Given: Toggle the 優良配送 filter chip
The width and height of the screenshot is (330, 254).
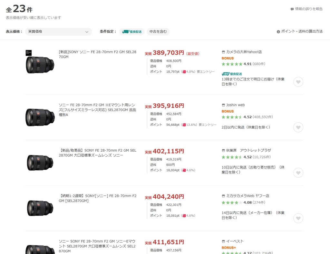Looking at the screenshot, I should coord(132,32).
